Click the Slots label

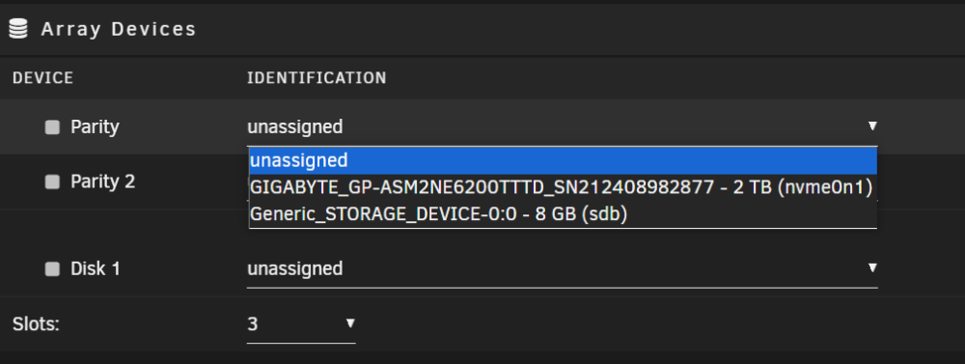(x=36, y=324)
